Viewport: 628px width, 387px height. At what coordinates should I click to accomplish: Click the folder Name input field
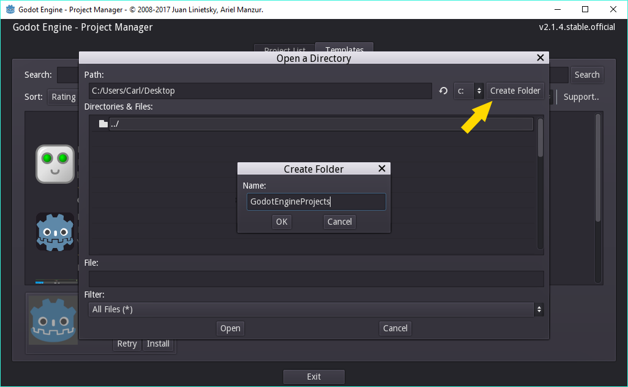click(x=316, y=201)
